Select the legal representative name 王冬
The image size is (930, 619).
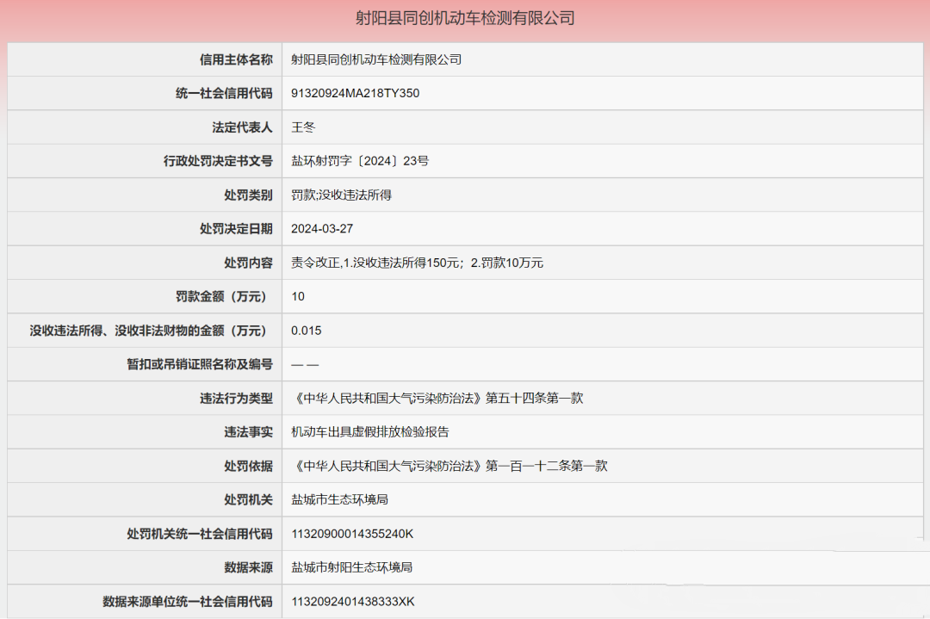tap(303, 127)
